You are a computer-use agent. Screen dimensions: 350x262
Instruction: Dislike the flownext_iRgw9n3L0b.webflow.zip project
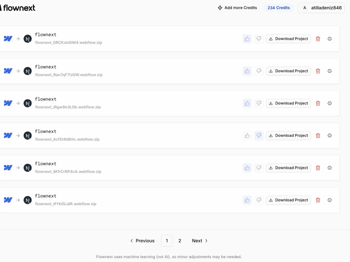point(259,103)
